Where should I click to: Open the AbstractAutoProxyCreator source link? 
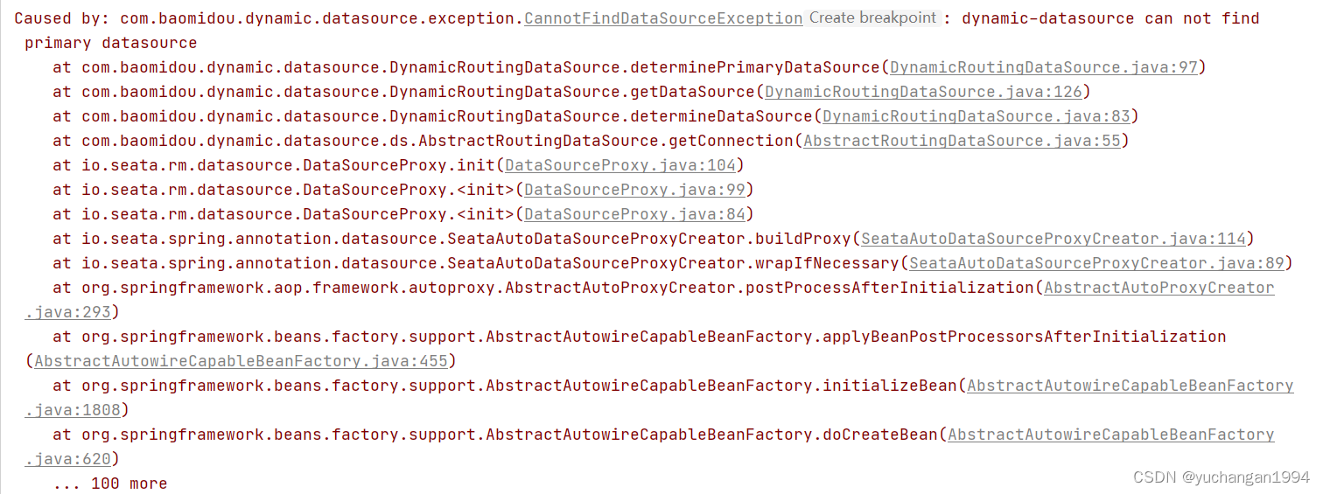[x=1158, y=288]
